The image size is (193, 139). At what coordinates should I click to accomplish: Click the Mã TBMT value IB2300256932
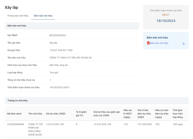(x=58, y=36)
